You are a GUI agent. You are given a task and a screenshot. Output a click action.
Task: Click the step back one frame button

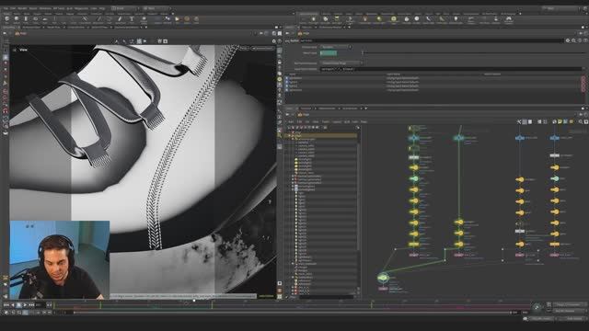click(12, 305)
